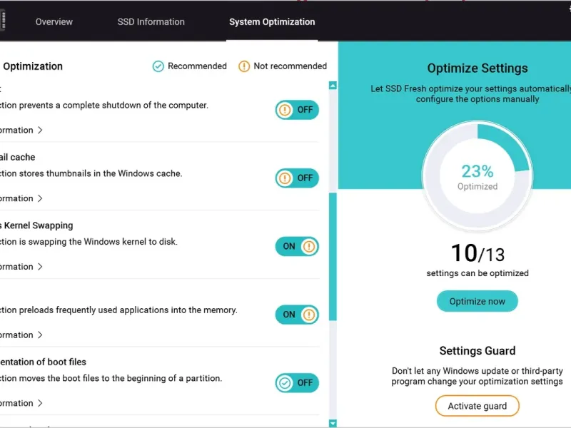Viewport: 571px width, 428px height.
Task: Expand more information under application preloading setting
Action: (21, 335)
